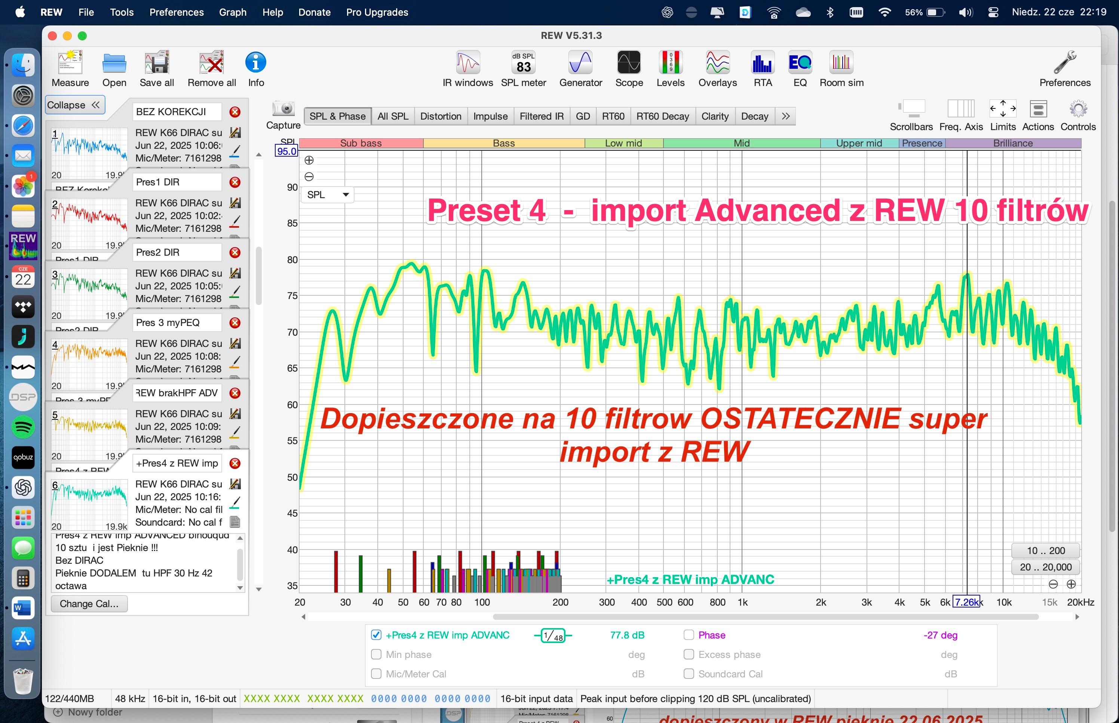Uncheck +Pres4 z REW imp ADVANC trace

pyautogui.click(x=376, y=635)
